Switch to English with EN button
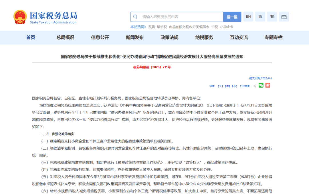This screenshot has height=195, width=309. pos(248,17)
